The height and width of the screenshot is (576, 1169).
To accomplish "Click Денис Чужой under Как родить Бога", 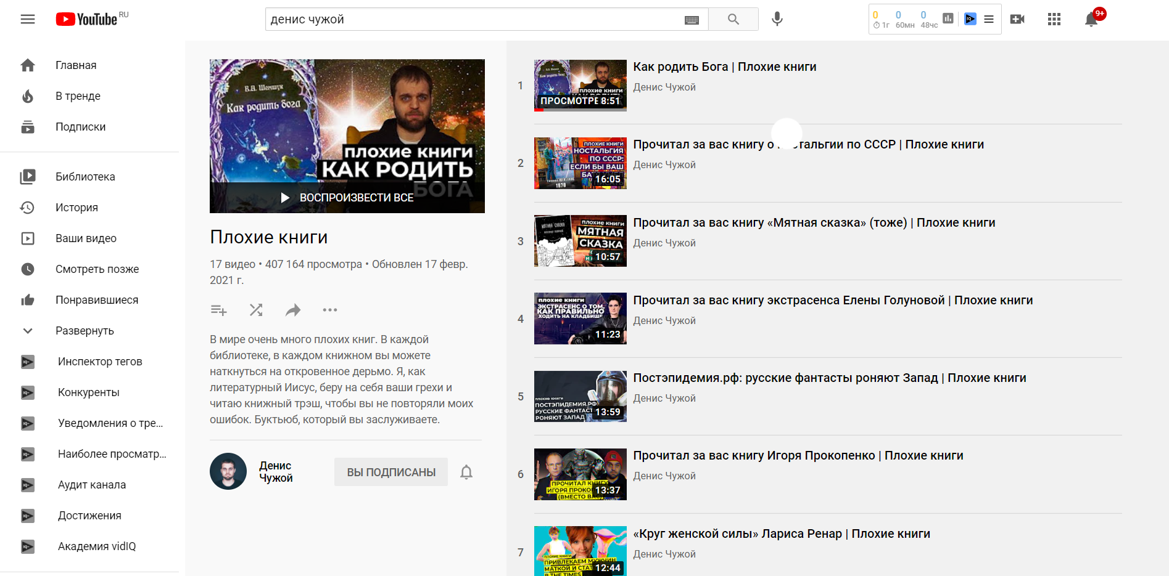I will tap(664, 87).
